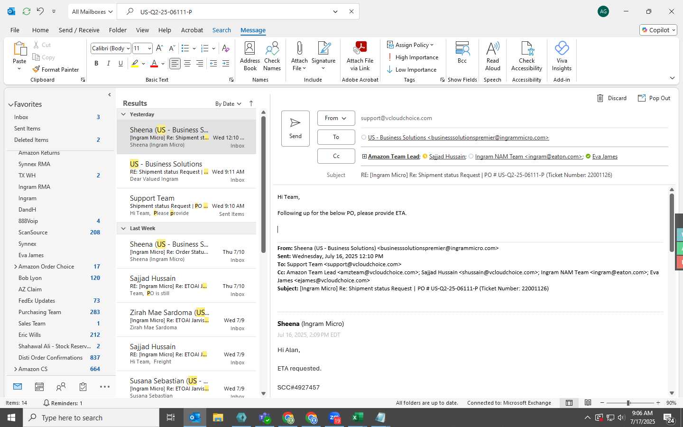Change the By Date sort dropdown

coord(228,104)
